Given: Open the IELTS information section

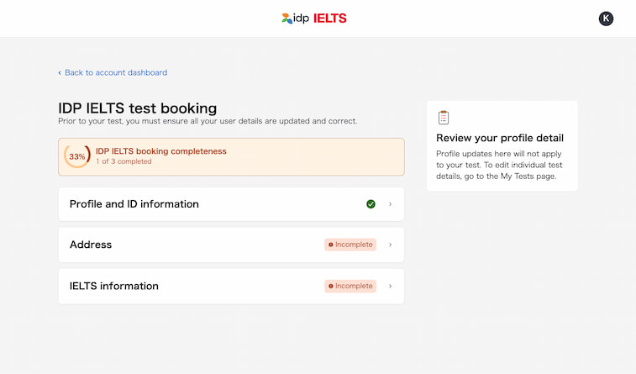Looking at the screenshot, I should 231,286.
